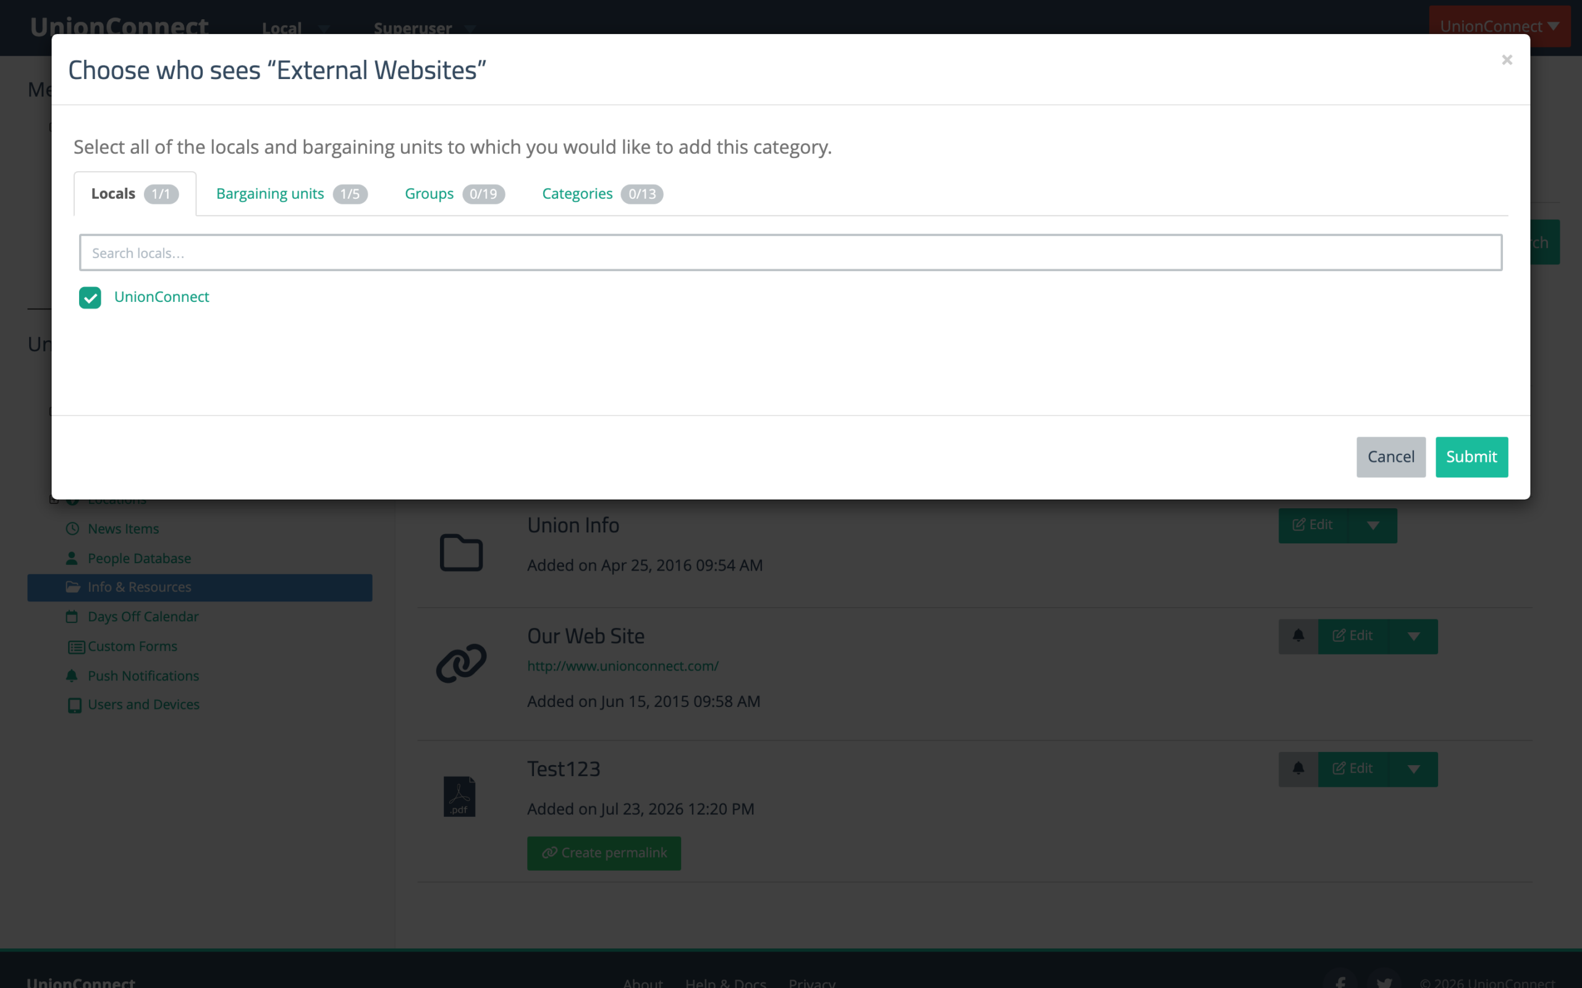Create permalink for Test123
Screen dimensions: 1582x988
tap(604, 853)
